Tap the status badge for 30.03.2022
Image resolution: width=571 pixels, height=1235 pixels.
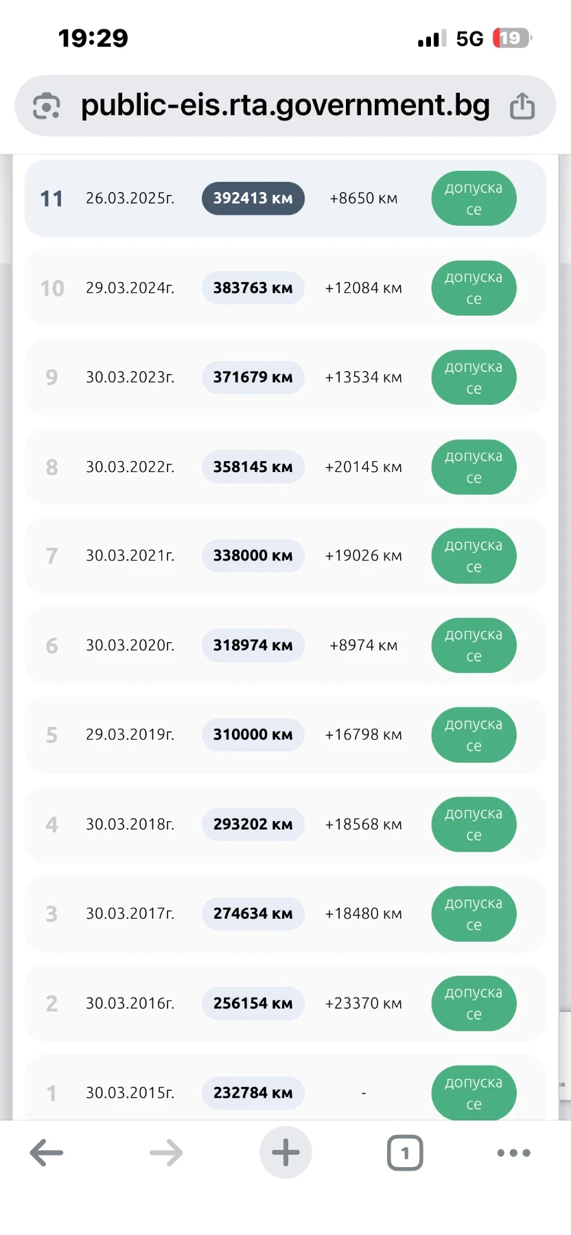(474, 467)
